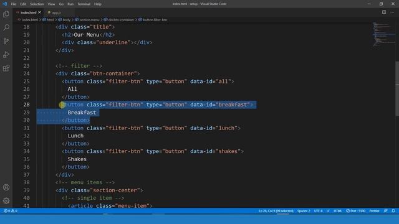
Task: Click line number 24 in gutter
Action: (x=26, y=73)
